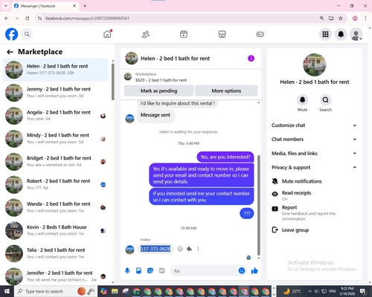Open the emoji picker in message box
Viewport: 372px width, 297px height.
pos(242,270)
